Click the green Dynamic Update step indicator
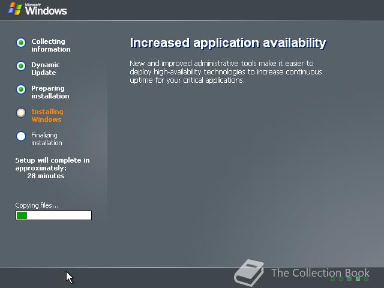384x288 pixels. click(21, 66)
